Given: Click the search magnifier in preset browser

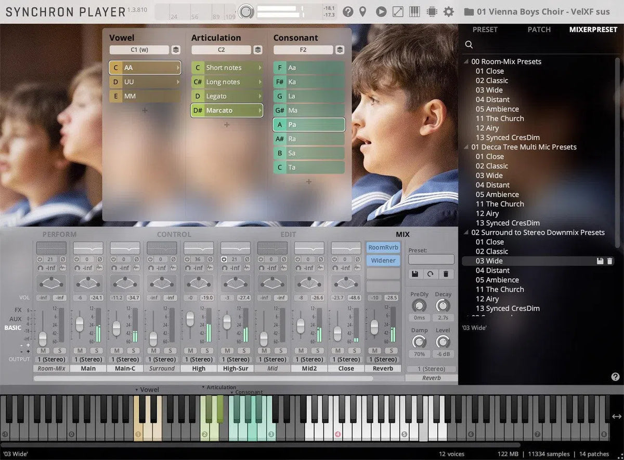Looking at the screenshot, I should click(469, 45).
